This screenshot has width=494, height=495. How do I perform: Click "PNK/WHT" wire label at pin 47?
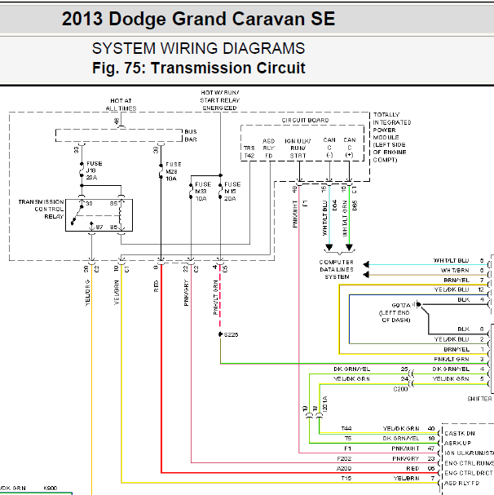pos(406,449)
